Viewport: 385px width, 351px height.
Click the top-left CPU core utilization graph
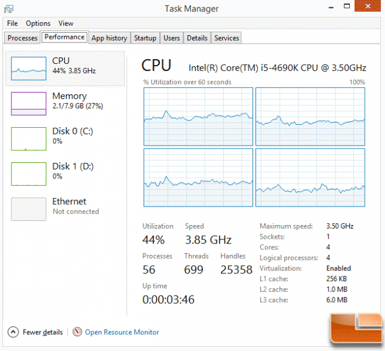[x=198, y=116]
